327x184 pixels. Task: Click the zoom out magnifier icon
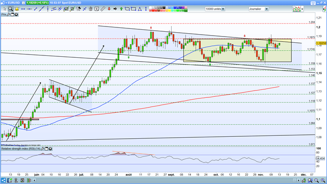click(316, 180)
